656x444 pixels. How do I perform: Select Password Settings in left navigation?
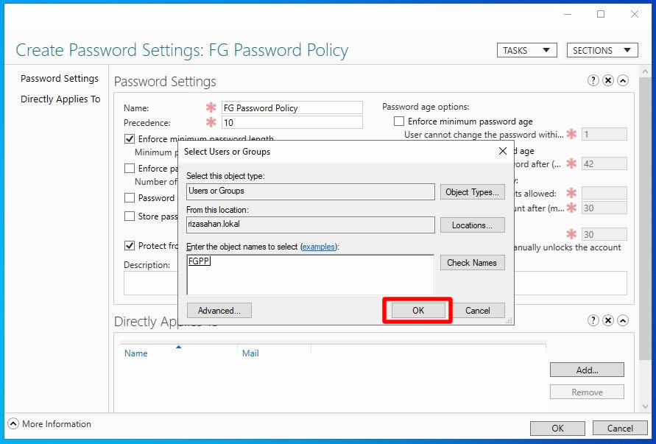coord(60,78)
